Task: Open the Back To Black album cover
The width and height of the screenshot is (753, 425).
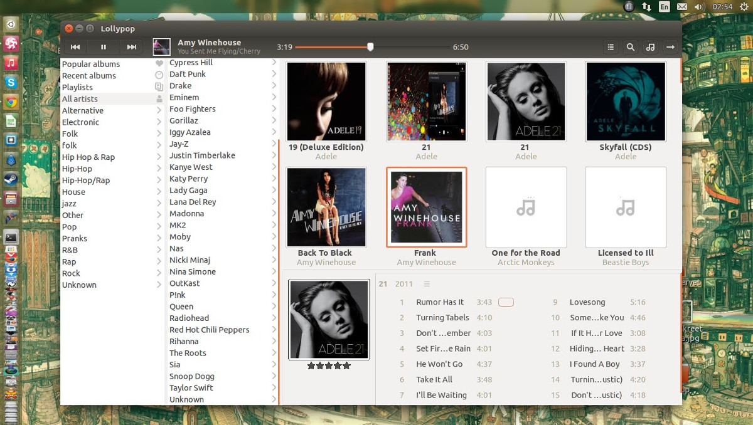Action: pos(326,207)
